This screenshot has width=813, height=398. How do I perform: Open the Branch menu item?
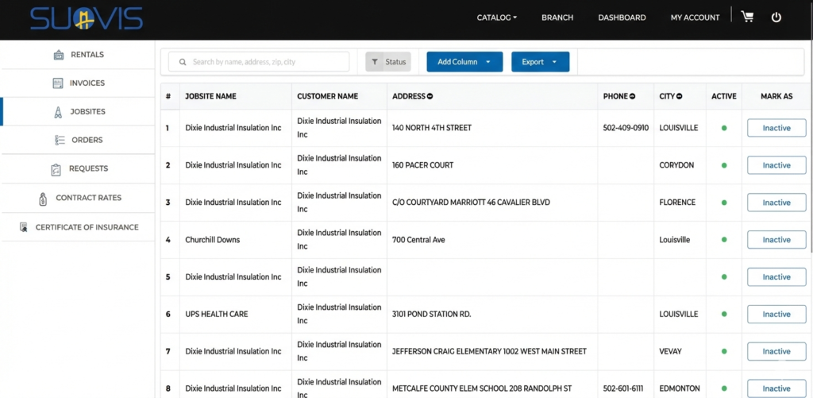(557, 17)
